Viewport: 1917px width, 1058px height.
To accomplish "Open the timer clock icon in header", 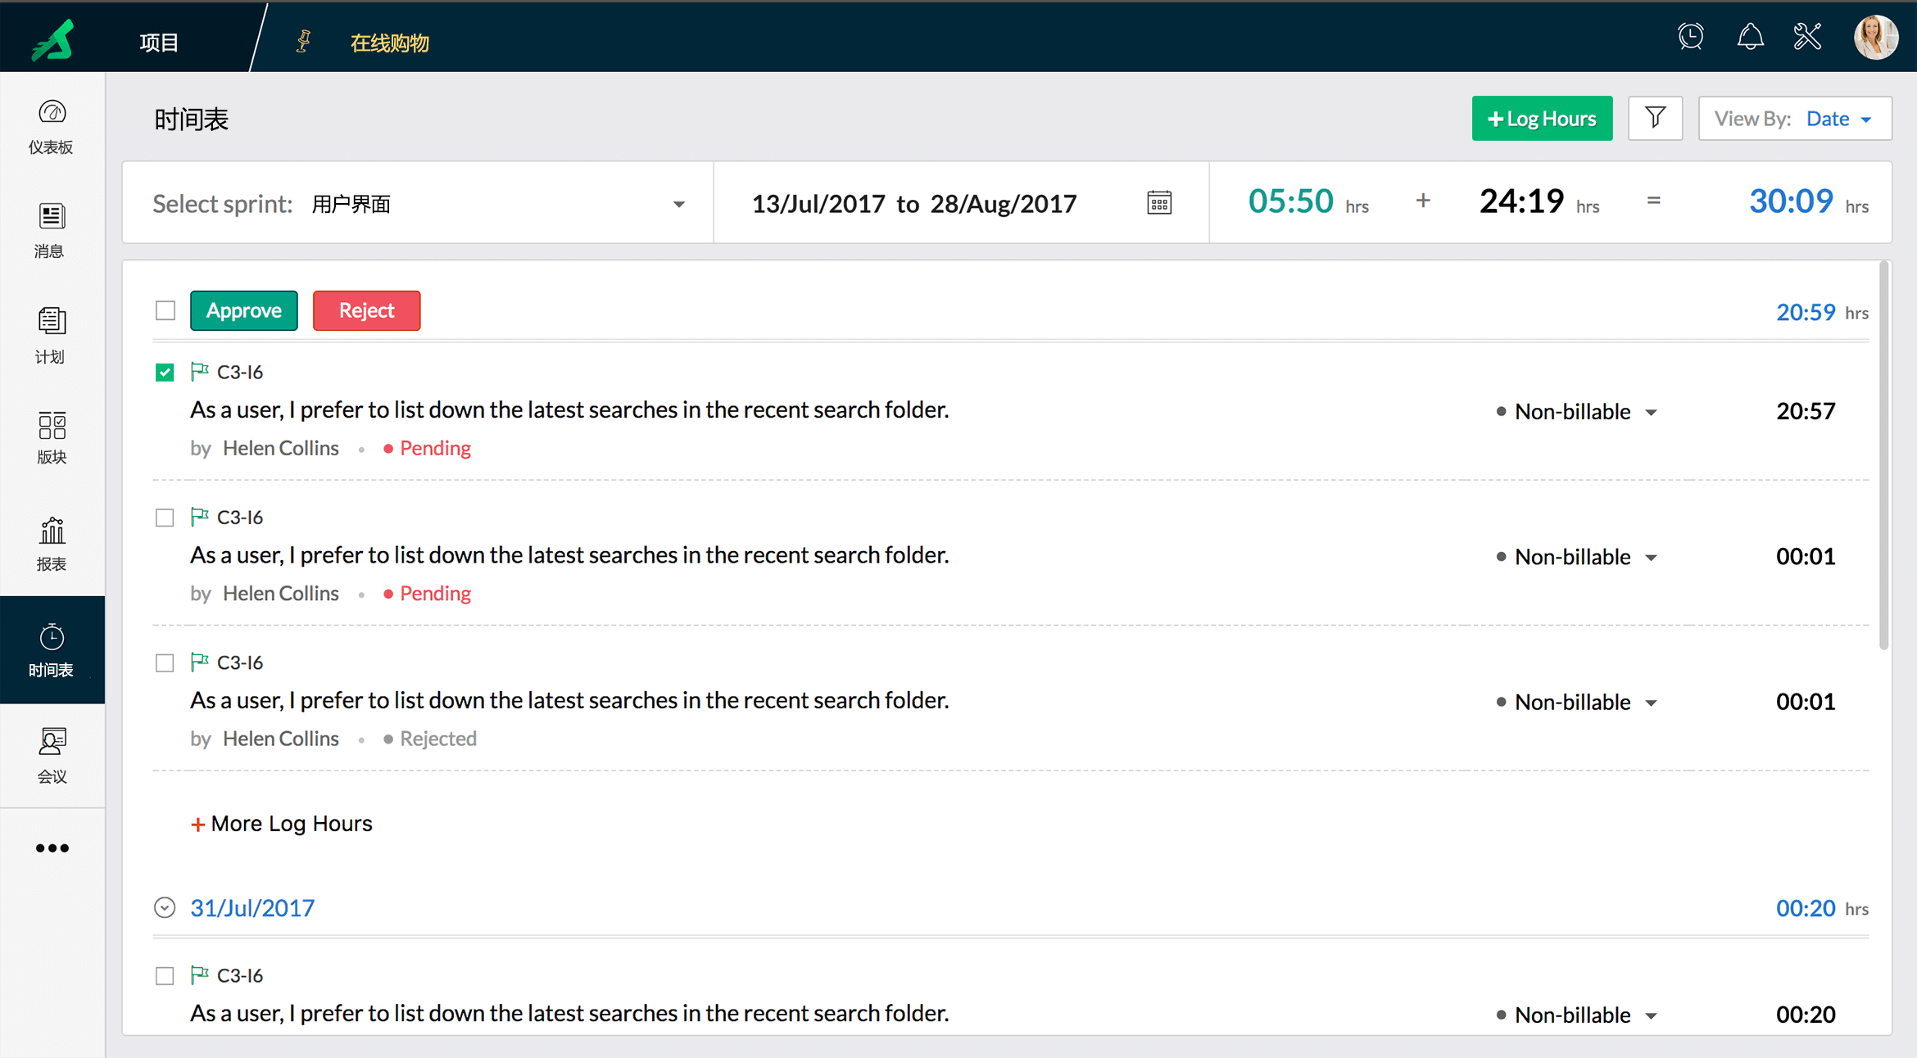I will [1690, 37].
